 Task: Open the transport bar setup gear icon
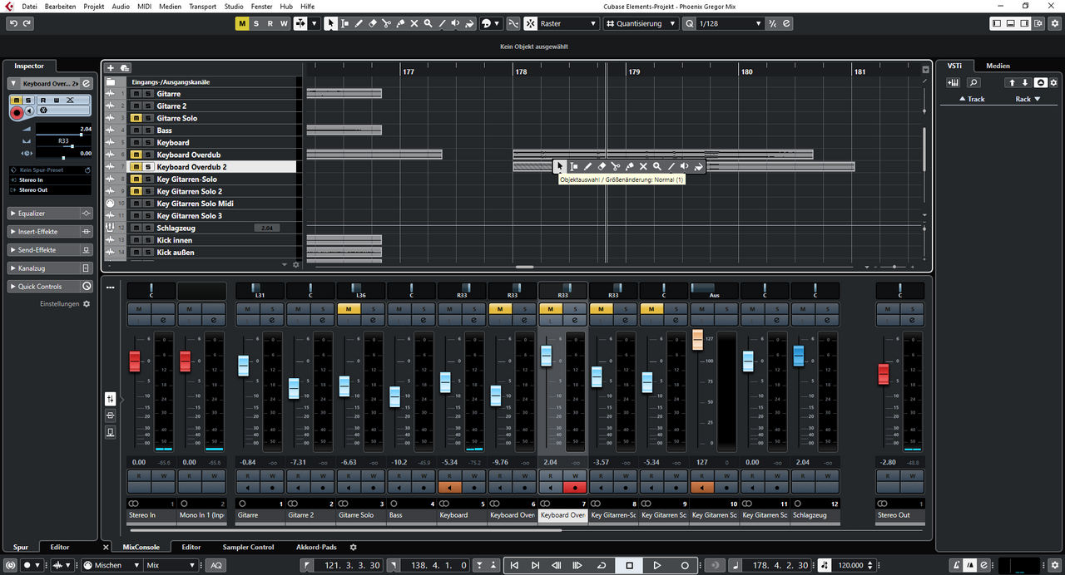[1056, 565]
